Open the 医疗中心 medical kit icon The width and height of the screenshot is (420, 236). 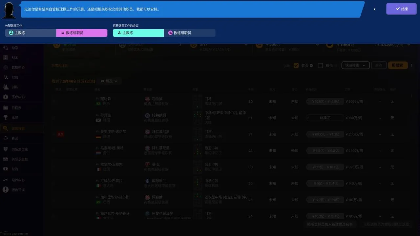(x=6, y=97)
